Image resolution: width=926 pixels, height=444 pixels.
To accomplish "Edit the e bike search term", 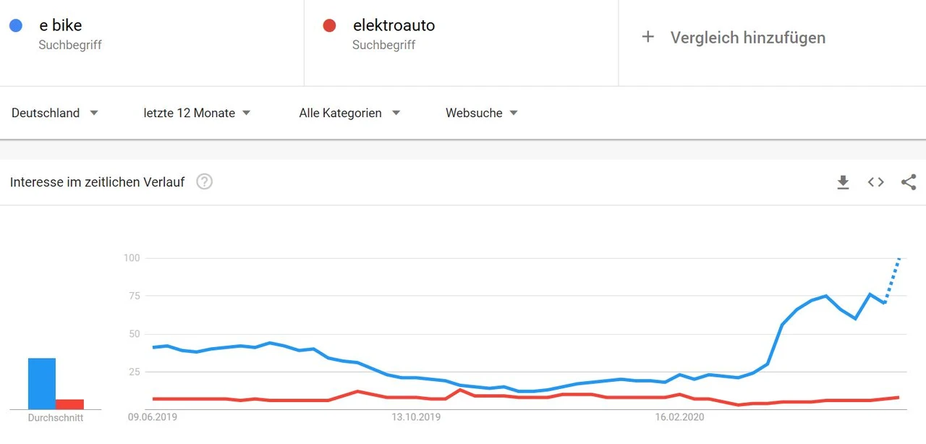I will tap(61, 26).
